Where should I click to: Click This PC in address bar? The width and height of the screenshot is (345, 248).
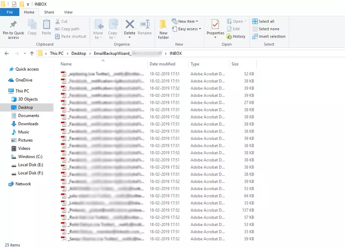tap(57, 53)
